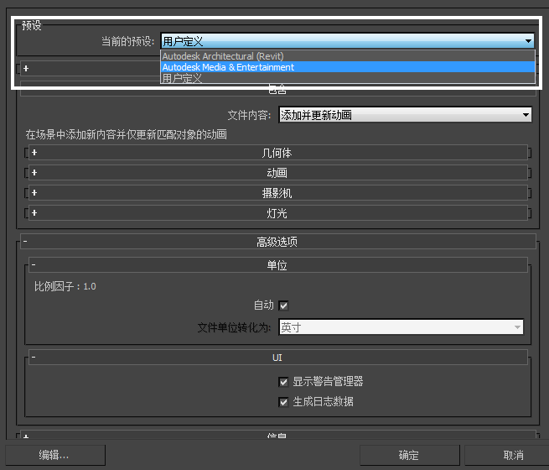Expand the 摄影机 rollout
This screenshot has width=549, height=470.
(278, 193)
